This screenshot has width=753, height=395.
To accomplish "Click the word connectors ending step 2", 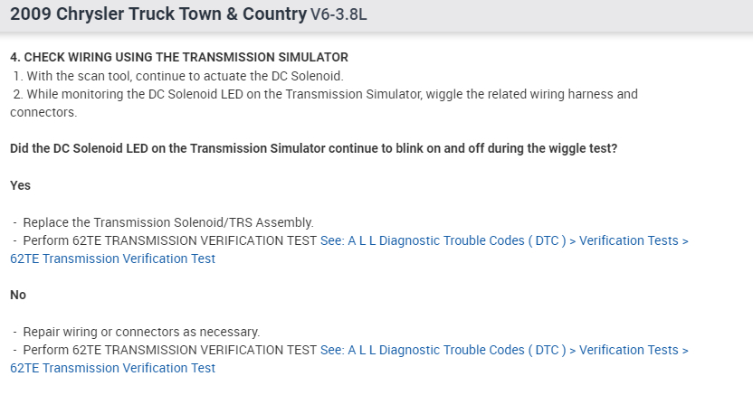I will coord(43,112).
